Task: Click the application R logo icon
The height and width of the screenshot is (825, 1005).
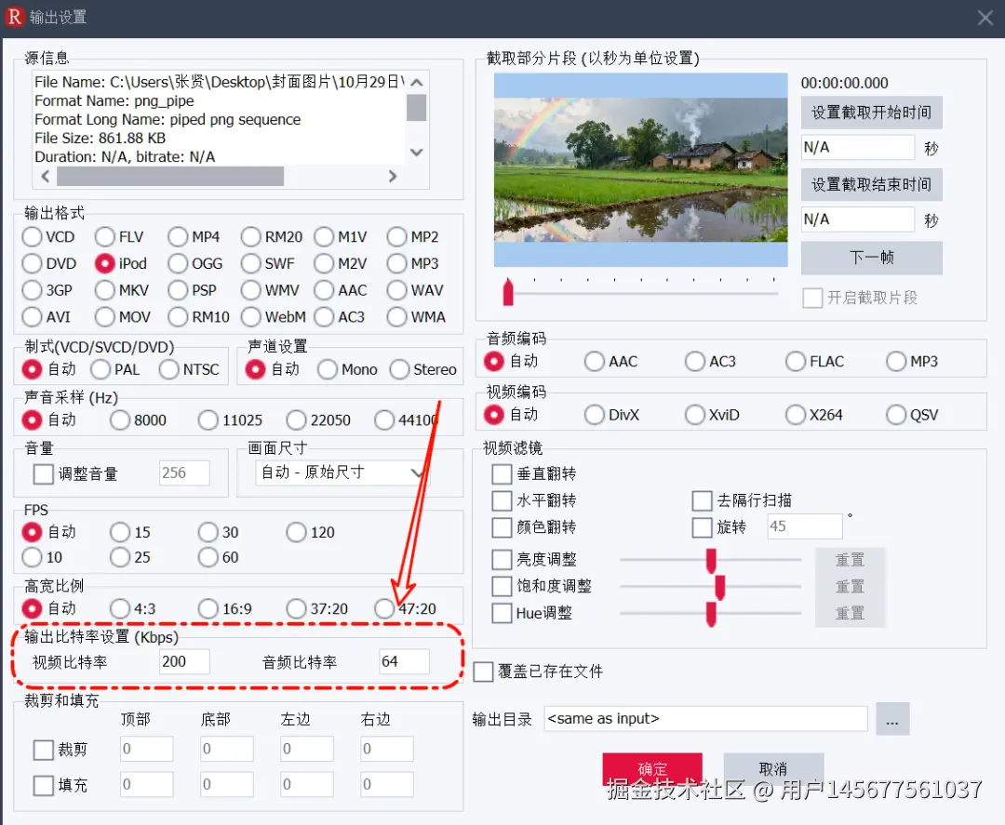Action: [15, 17]
